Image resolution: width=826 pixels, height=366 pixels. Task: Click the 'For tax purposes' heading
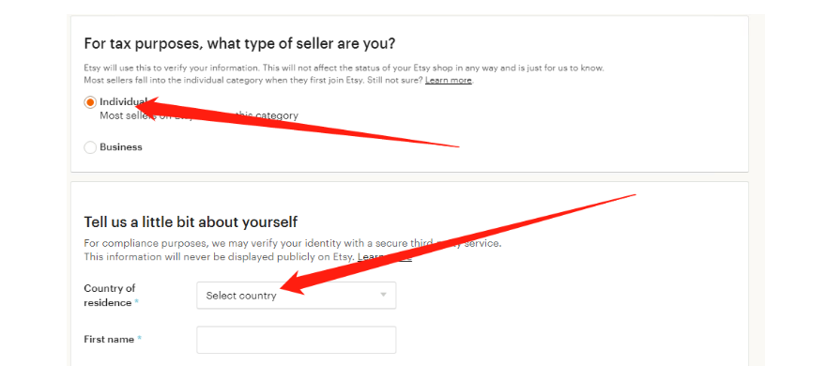tap(239, 43)
